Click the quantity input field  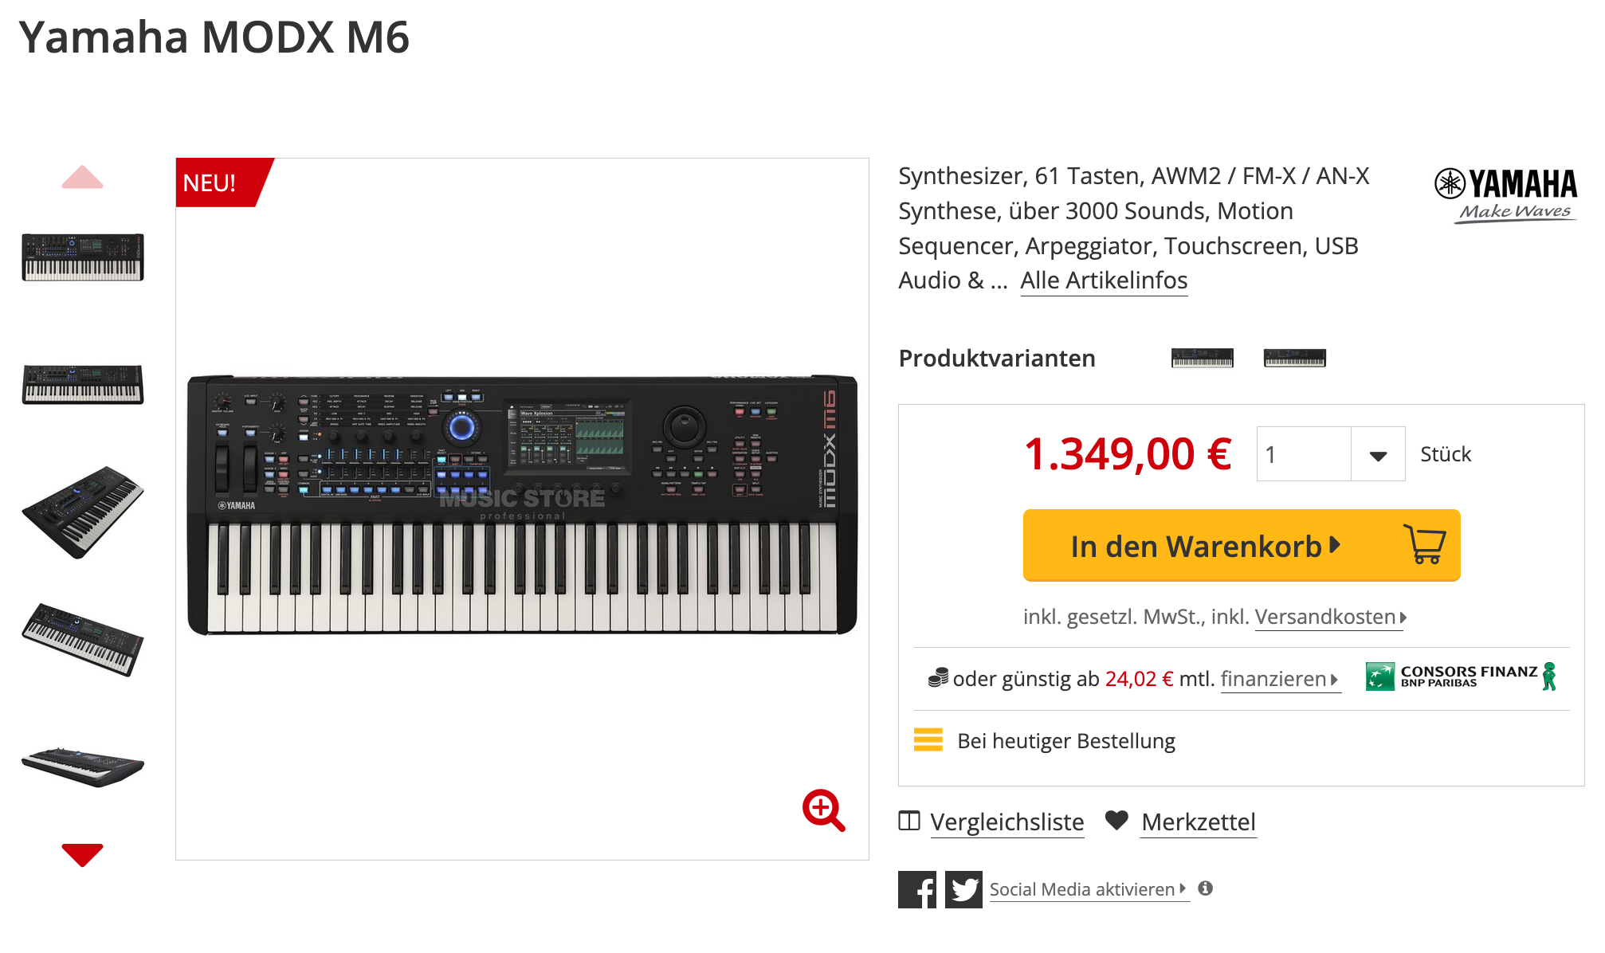[x=1304, y=455]
